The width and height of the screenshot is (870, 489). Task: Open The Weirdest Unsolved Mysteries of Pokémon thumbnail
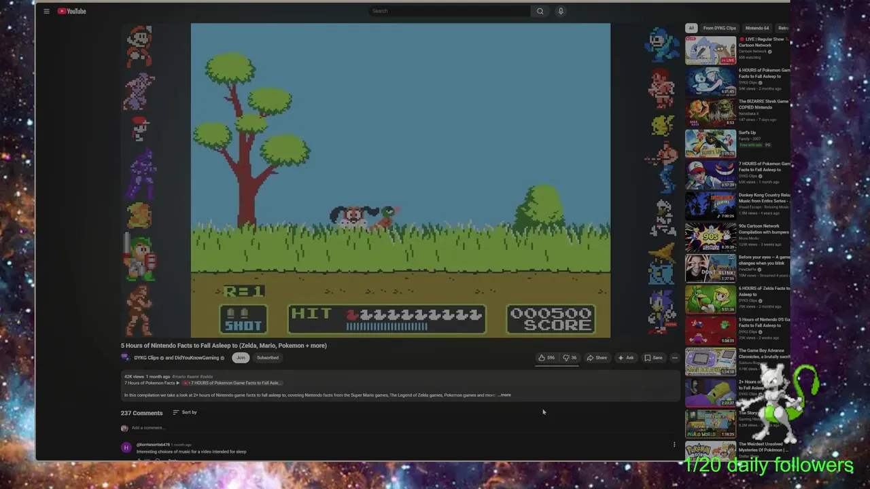tap(710, 451)
